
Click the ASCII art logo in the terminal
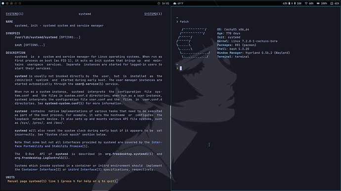tap(193, 43)
